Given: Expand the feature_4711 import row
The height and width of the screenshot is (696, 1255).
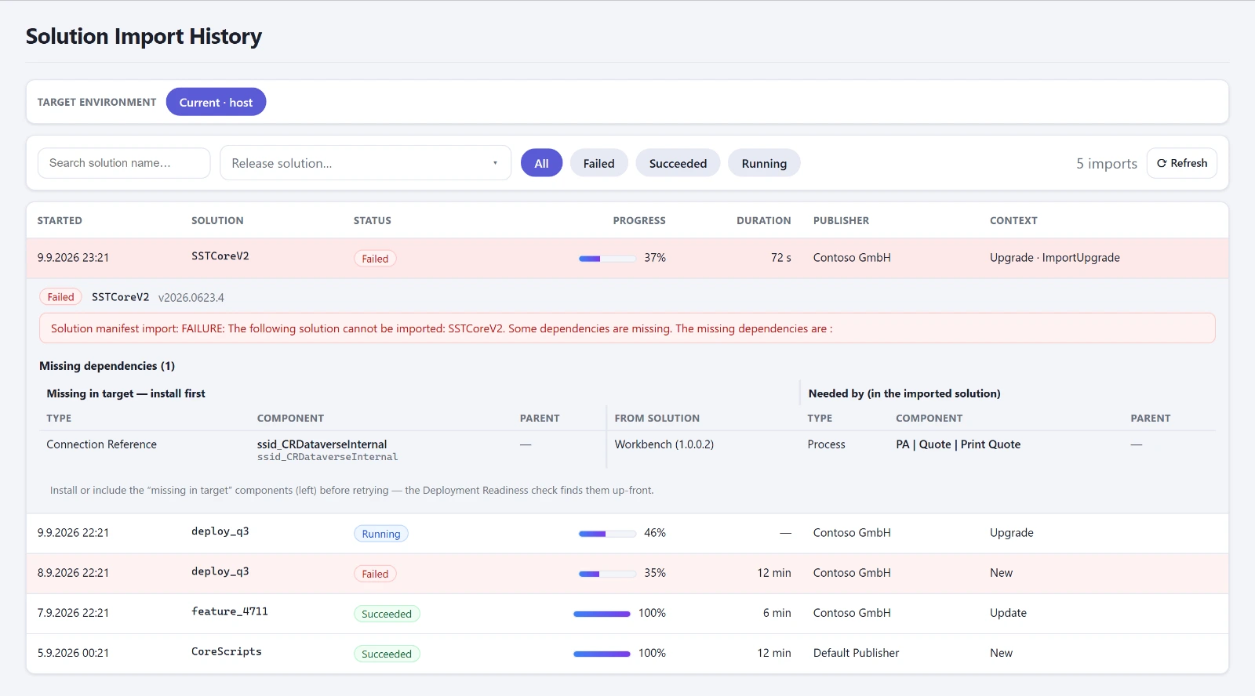Looking at the screenshot, I should 627,613.
